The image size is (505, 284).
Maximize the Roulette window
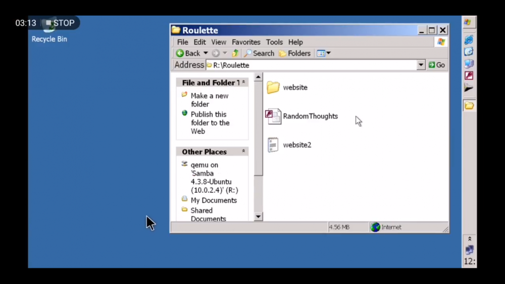pos(432,30)
